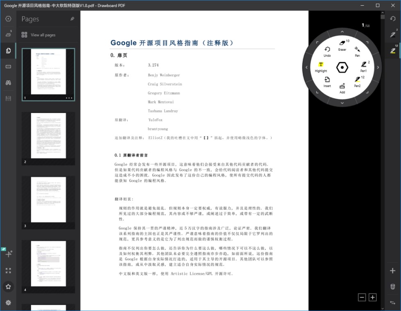Click the version number 3.274
This screenshot has height=311, width=401.
(x=153, y=65)
